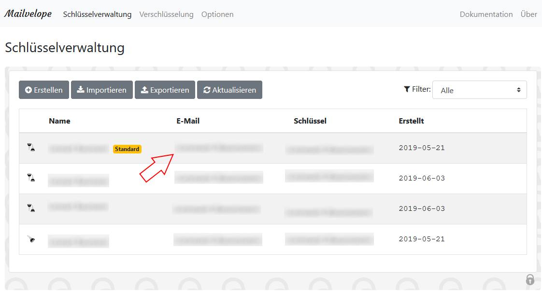Click the Aktualisieren button
The image size is (542, 291).
point(229,90)
